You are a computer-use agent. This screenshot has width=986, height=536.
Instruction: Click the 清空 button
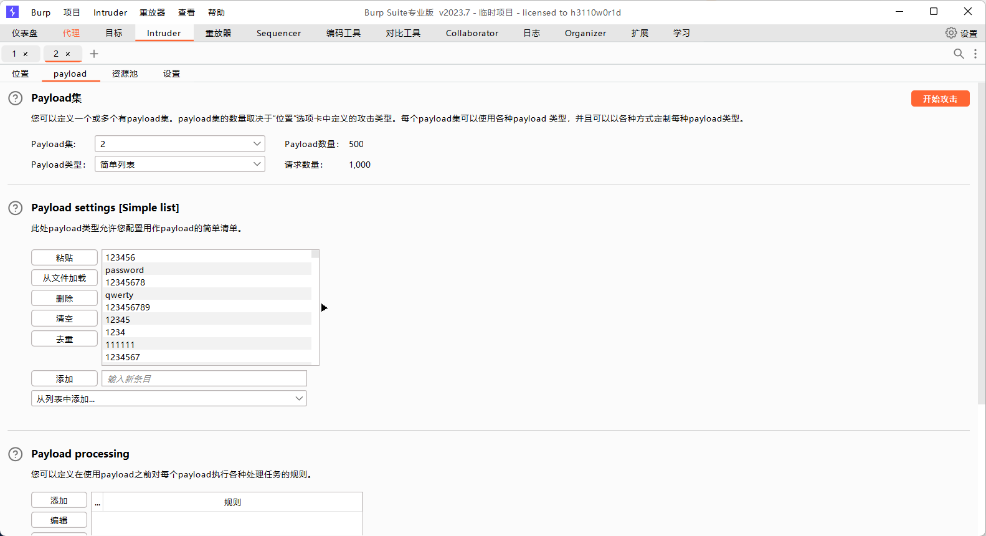pyautogui.click(x=64, y=318)
